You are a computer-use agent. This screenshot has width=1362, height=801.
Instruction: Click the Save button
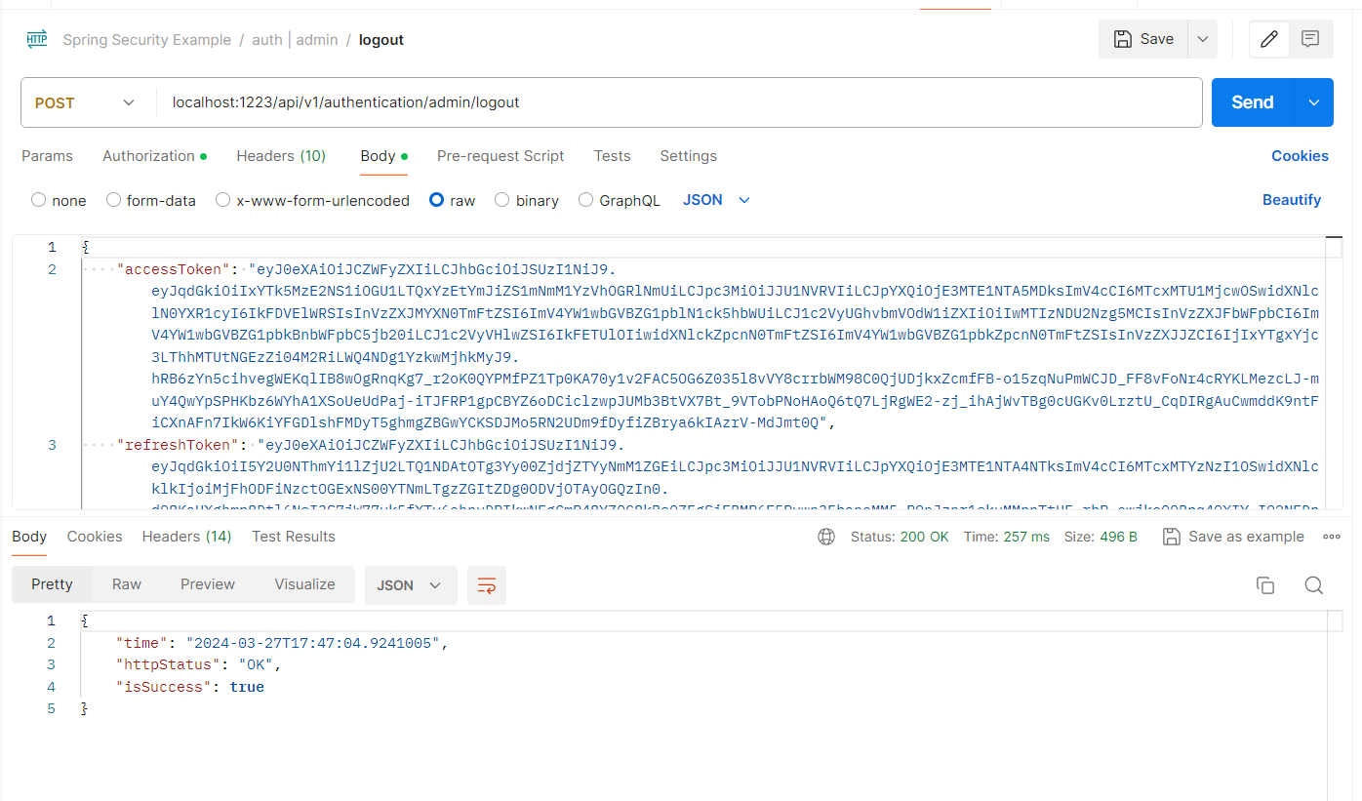point(1143,39)
